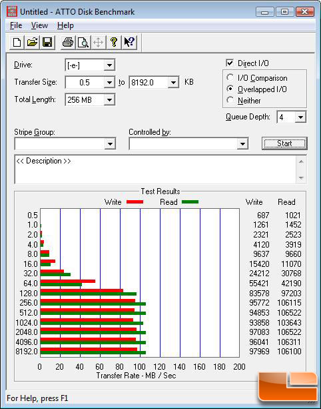Open the File menu
The width and height of the screenshot is (321, 409).
(16, 25)
